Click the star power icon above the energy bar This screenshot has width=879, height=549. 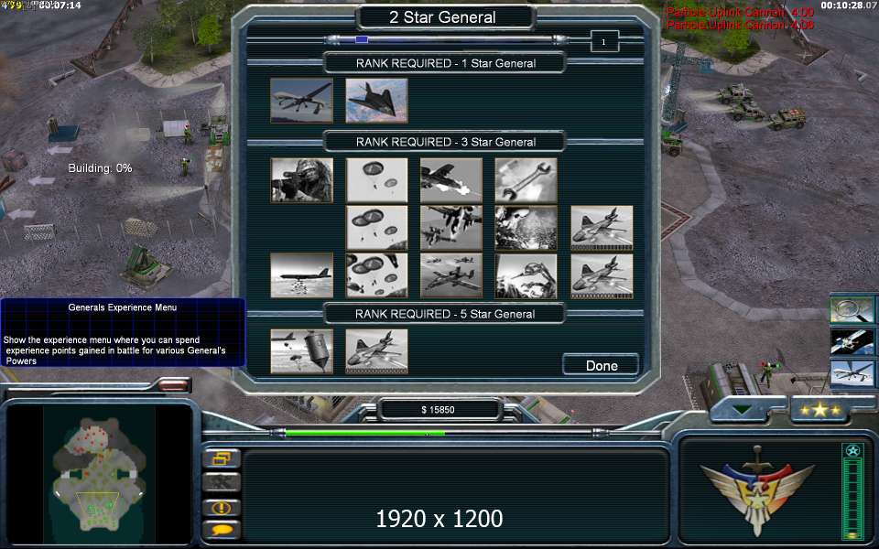[852, 451]
